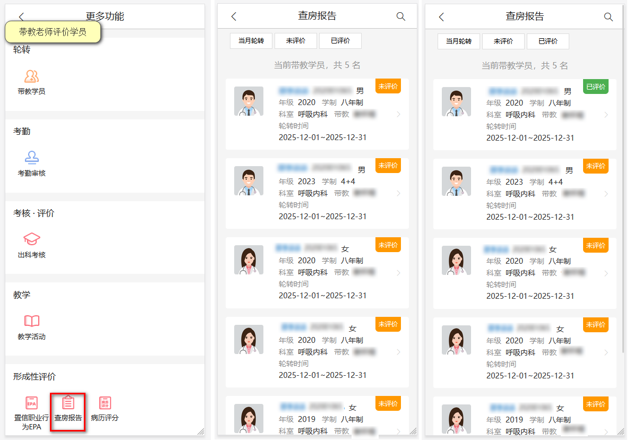The image size is (633, 440).
Task: Select 已评价 tab in middle screen
Action: pos(340,41)
